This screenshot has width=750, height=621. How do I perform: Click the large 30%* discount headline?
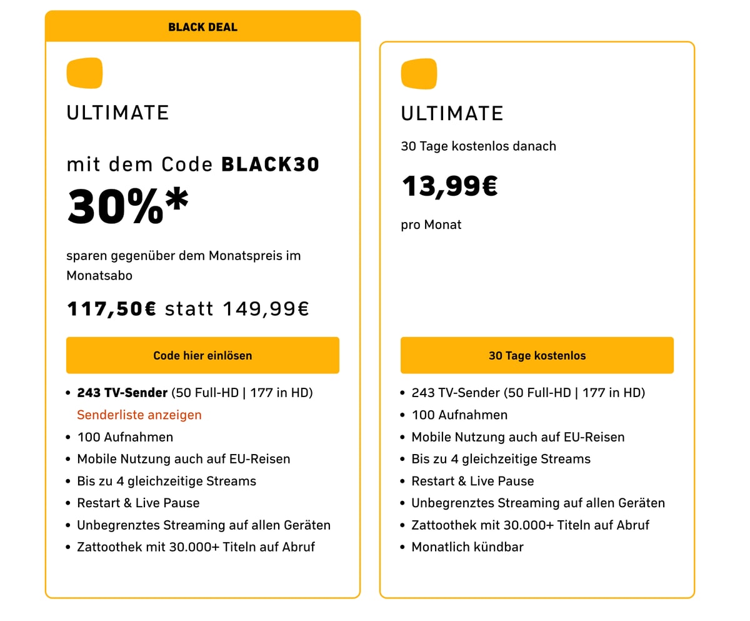[127, 205]
